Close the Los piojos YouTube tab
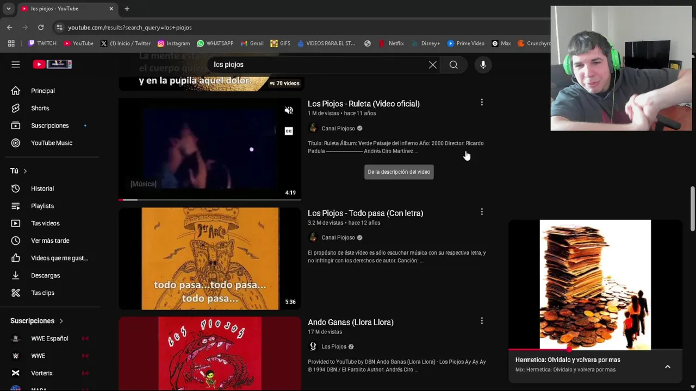 (111, 9)
